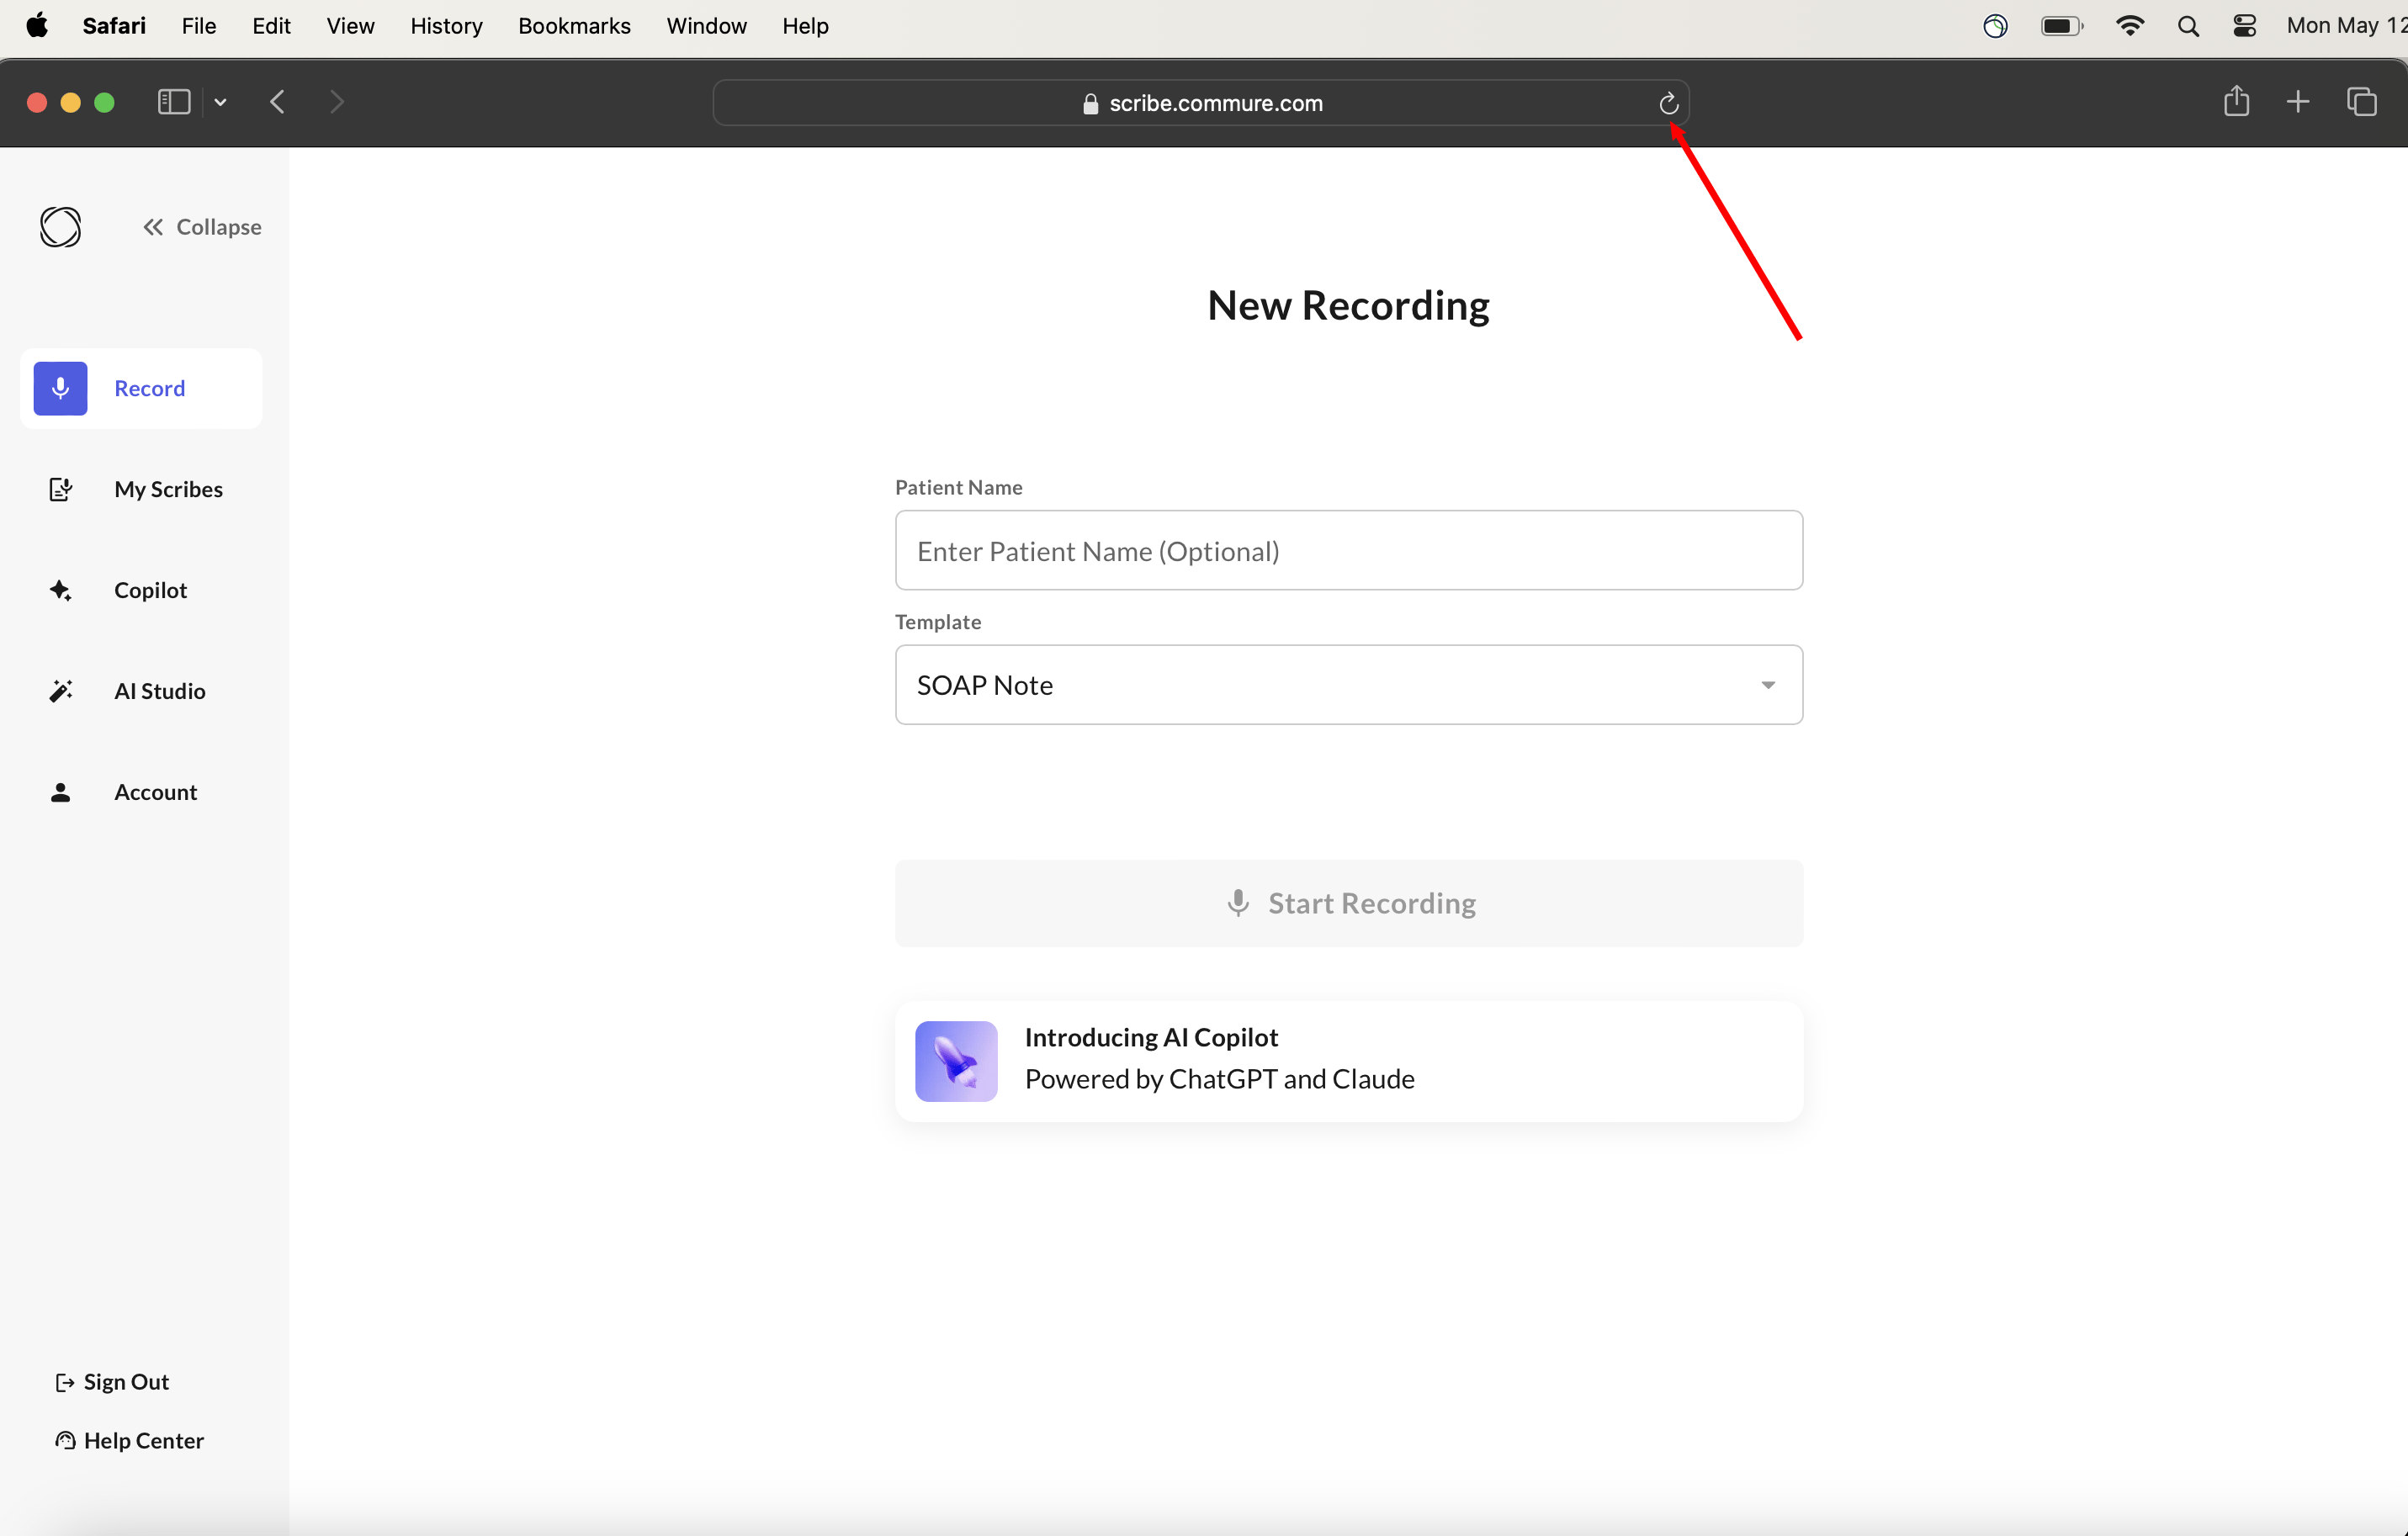Open Spotlight search in menu bar
The image size is (2408, 1536).
pos(2188,26)
